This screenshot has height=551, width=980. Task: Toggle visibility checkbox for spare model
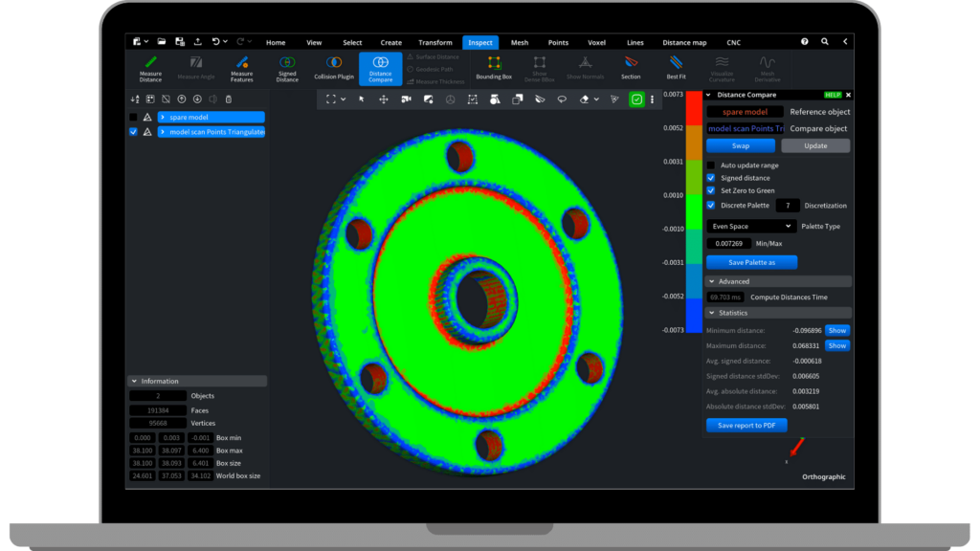click(x=133, y=117)
